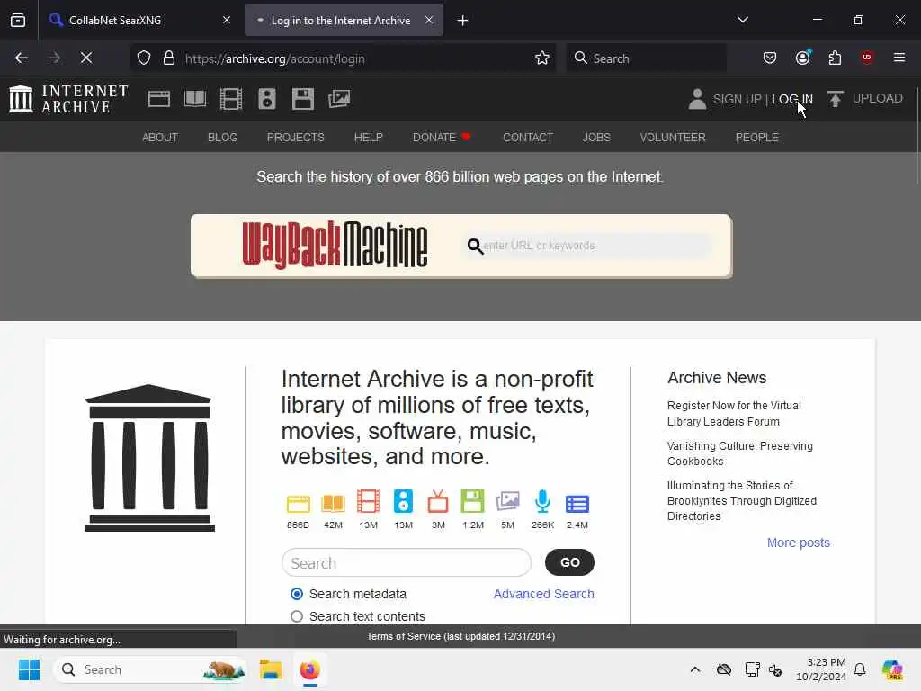Screen dimensions: 921x691
Task: Open the 5M images media icon
Action: [x=507, y=502]
